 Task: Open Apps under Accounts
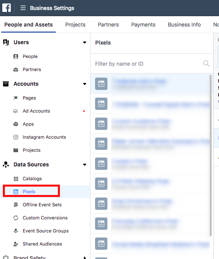pos(28,124)
